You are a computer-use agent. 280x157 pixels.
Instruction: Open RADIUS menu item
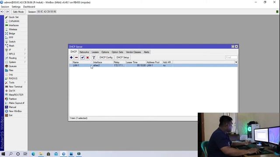click(x=13, y=78)
